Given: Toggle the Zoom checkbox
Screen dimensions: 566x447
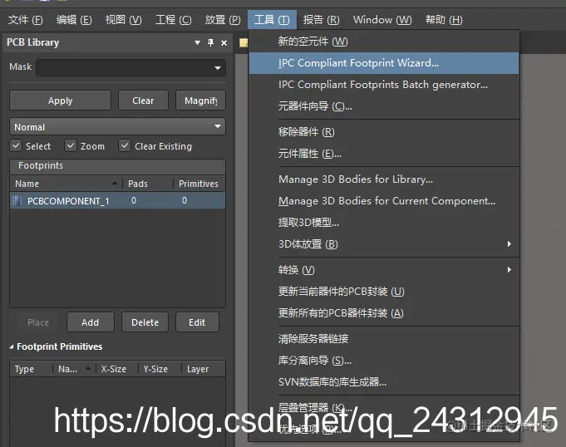Looking at the screenshot, I should (x=71, y=145).
